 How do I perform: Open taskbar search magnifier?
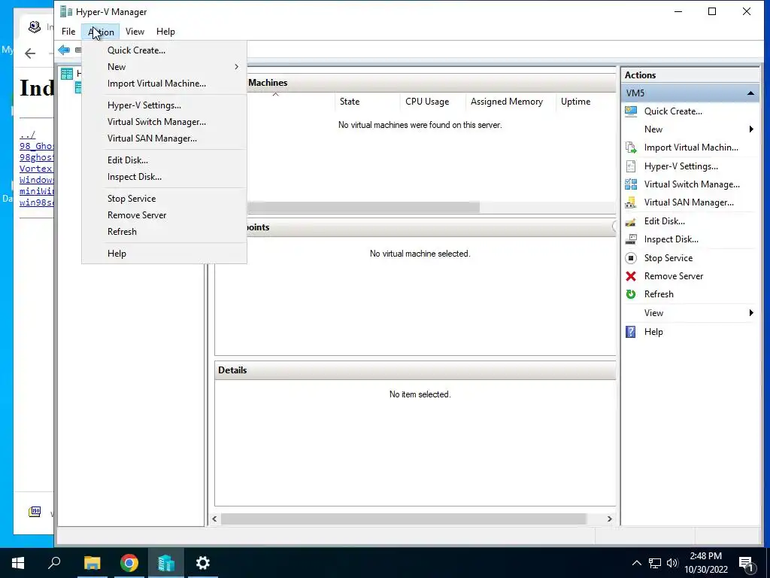(x=54, y=563)
